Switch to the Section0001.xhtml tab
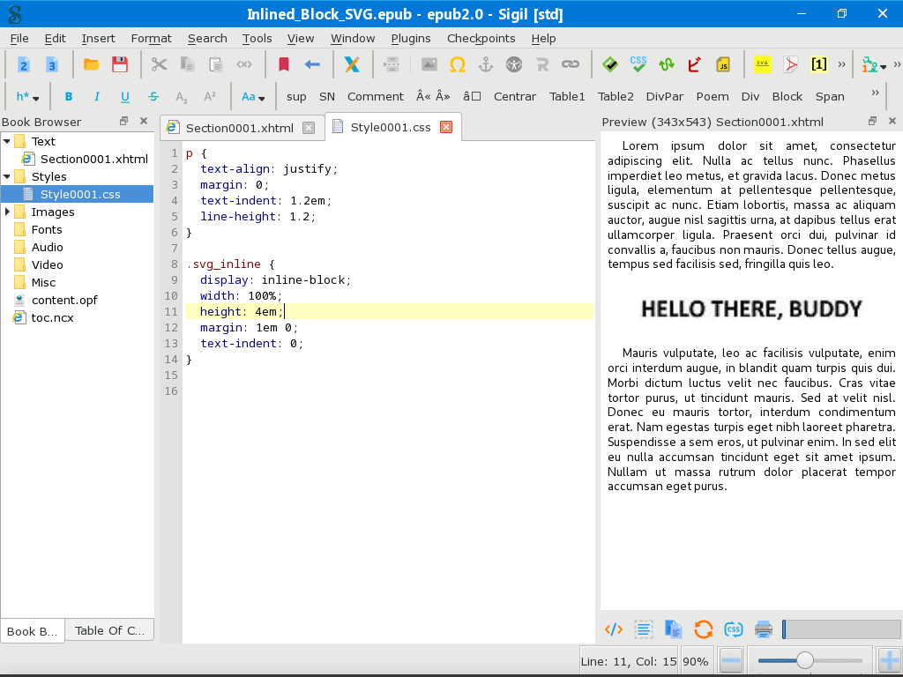The image size is (903, 677). [x=239, y=128]
